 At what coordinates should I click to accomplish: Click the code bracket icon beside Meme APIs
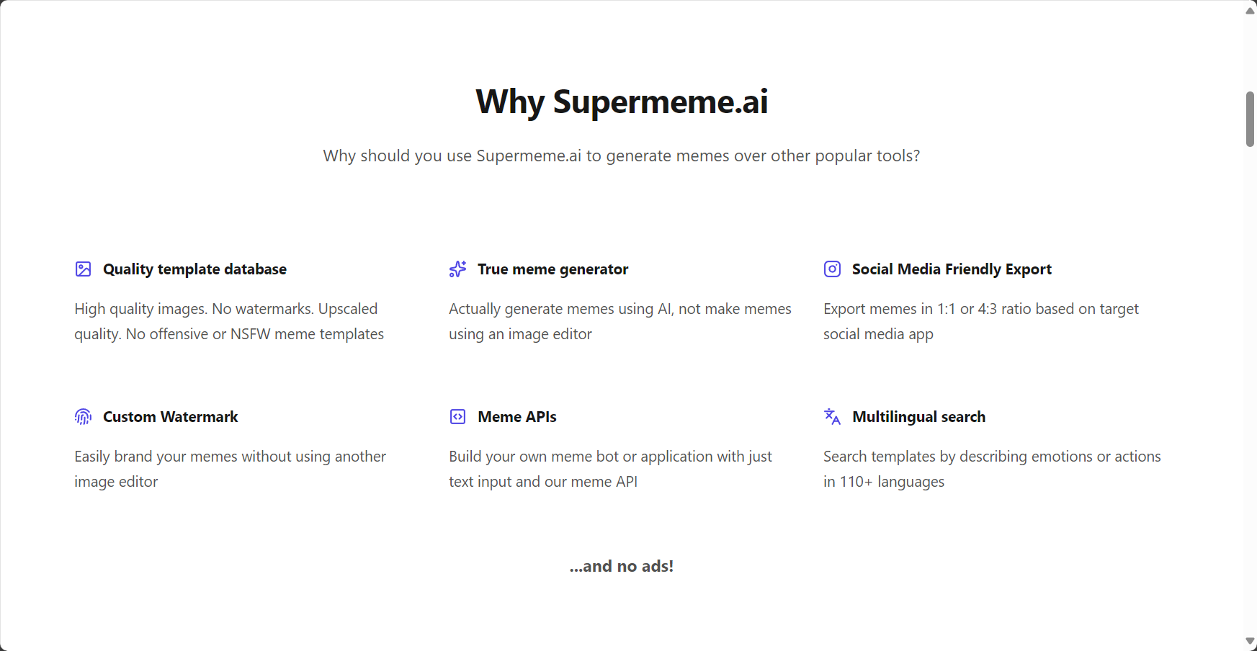click(x=457, y=417)
